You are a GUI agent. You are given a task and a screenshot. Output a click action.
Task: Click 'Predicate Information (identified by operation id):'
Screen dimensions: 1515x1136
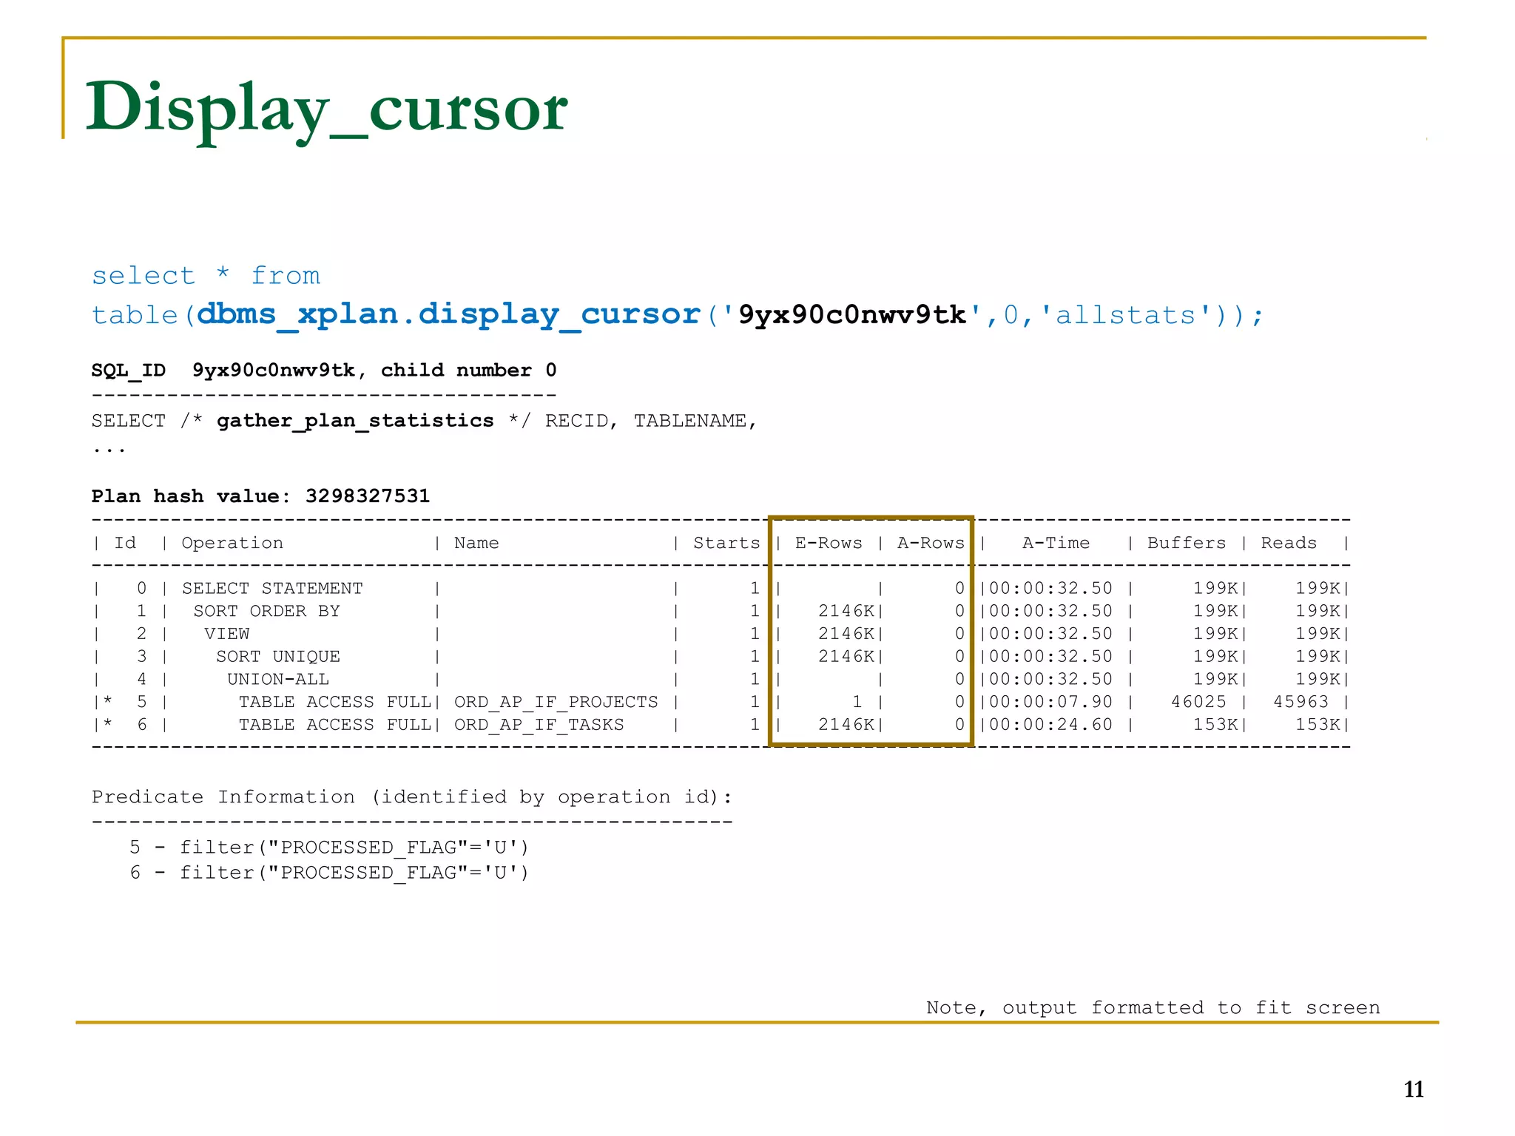coord(412,798)
